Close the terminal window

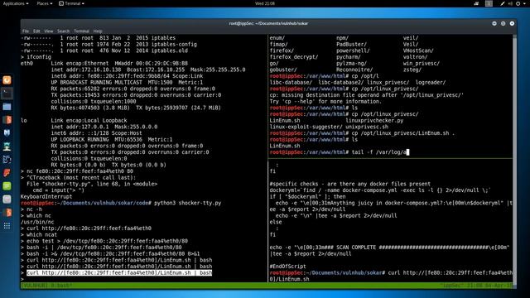(x=512, y=23)
